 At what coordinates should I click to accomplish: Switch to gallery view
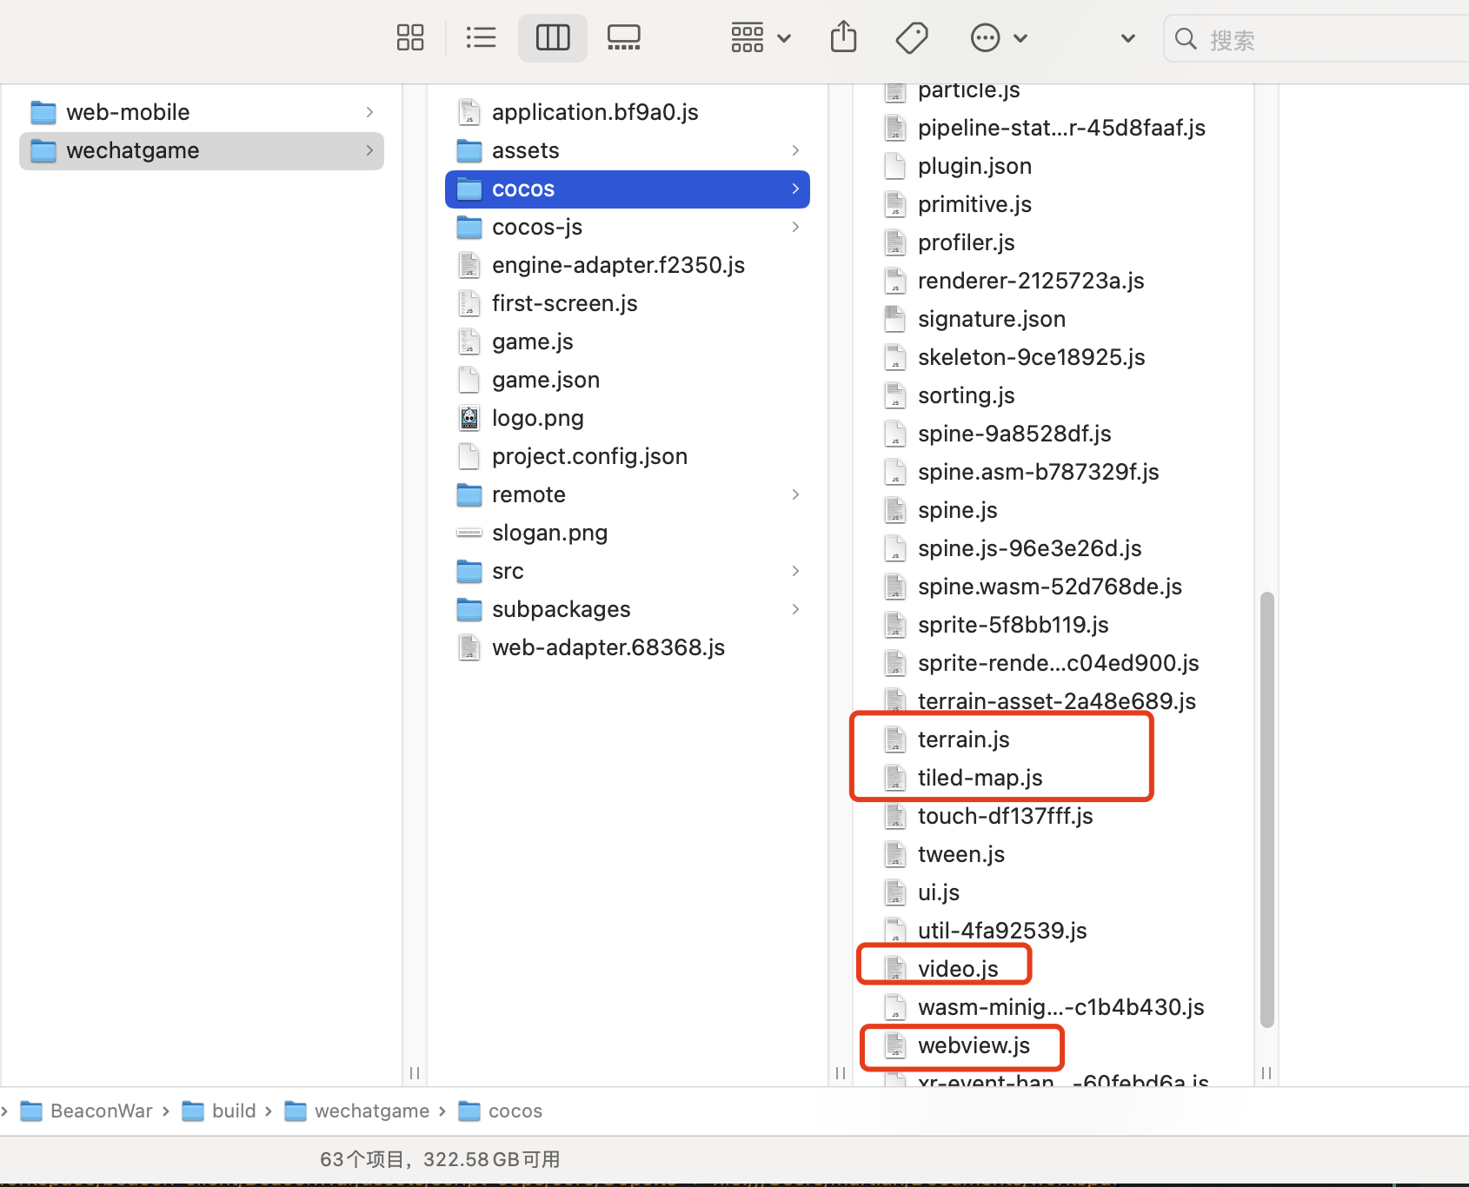(x=624, y=38)
